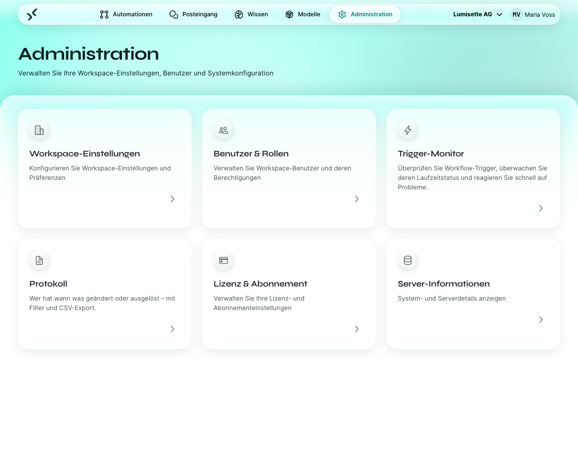This screenshot has height=452, width=578.
Task: Click the Administration page heading
Action: [89, 54]
